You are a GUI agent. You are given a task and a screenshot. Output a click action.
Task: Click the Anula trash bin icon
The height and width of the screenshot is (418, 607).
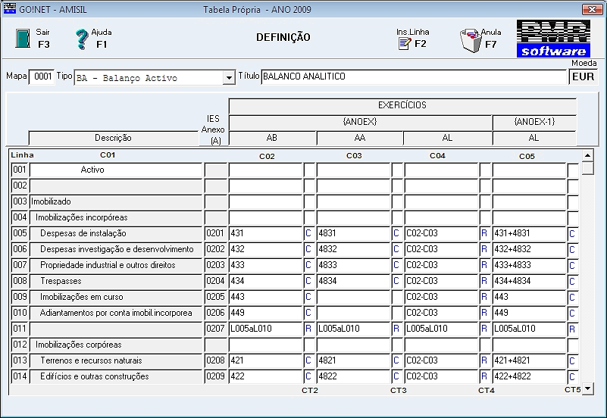(x=470, y=40)
